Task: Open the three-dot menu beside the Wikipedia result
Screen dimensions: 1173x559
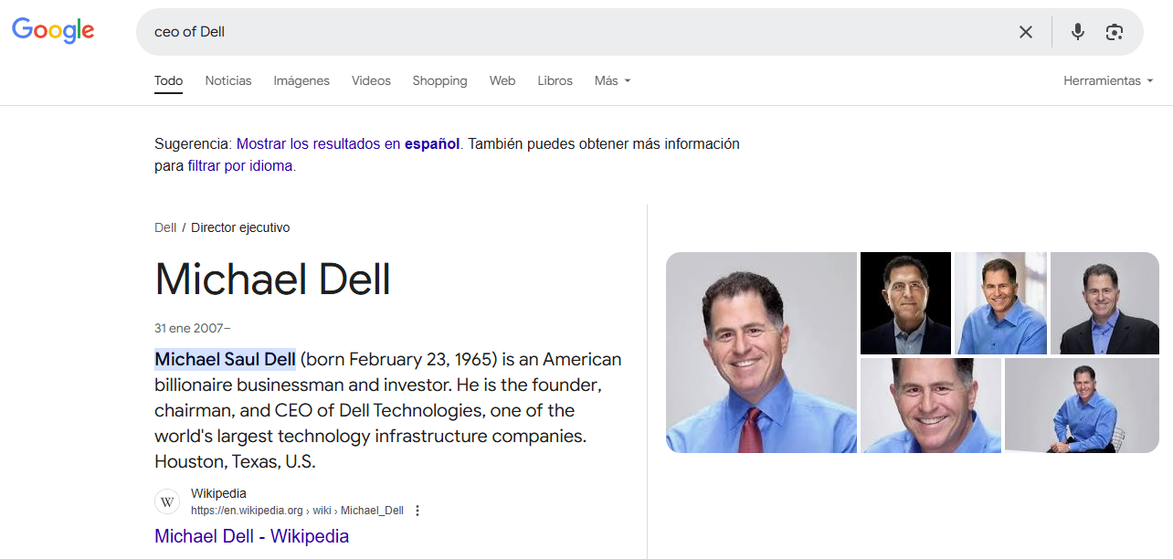Action: (417, 511)
